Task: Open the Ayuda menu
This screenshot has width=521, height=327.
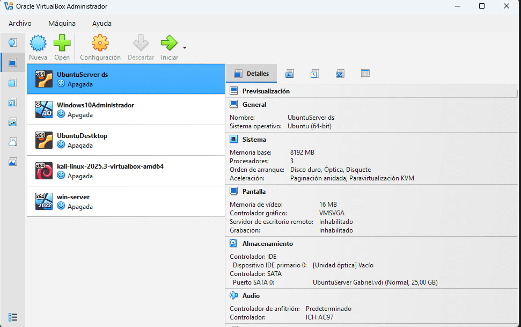Action: tap(101, 23)
